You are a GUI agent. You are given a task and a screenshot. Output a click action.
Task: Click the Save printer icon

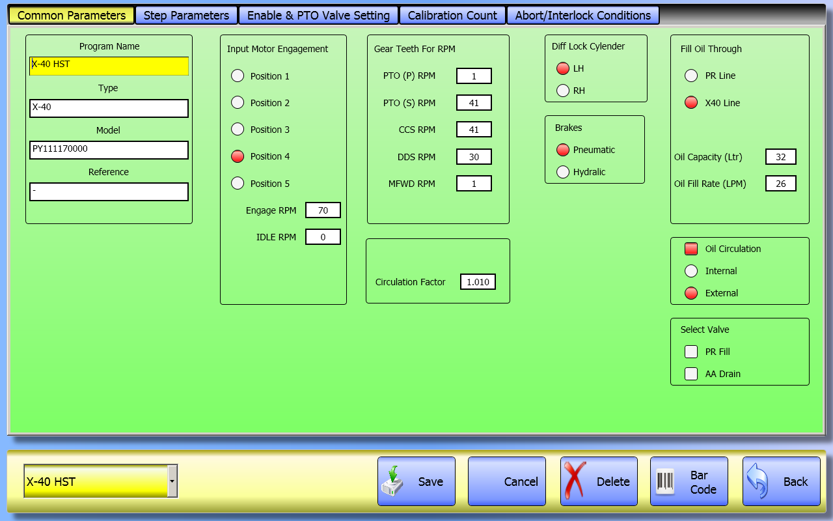[x=394, y=481]
